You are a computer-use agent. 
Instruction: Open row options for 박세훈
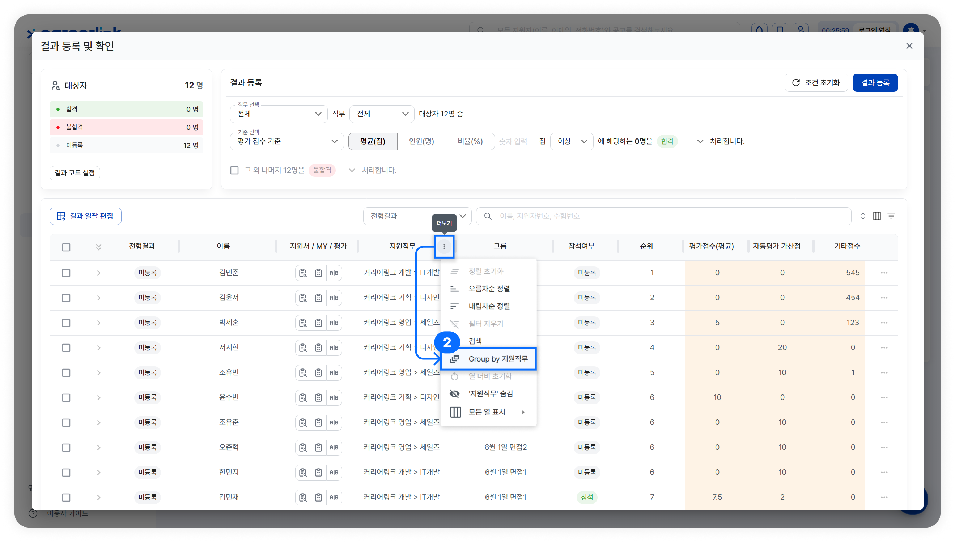pyautogui.click(x=884, y=323)
